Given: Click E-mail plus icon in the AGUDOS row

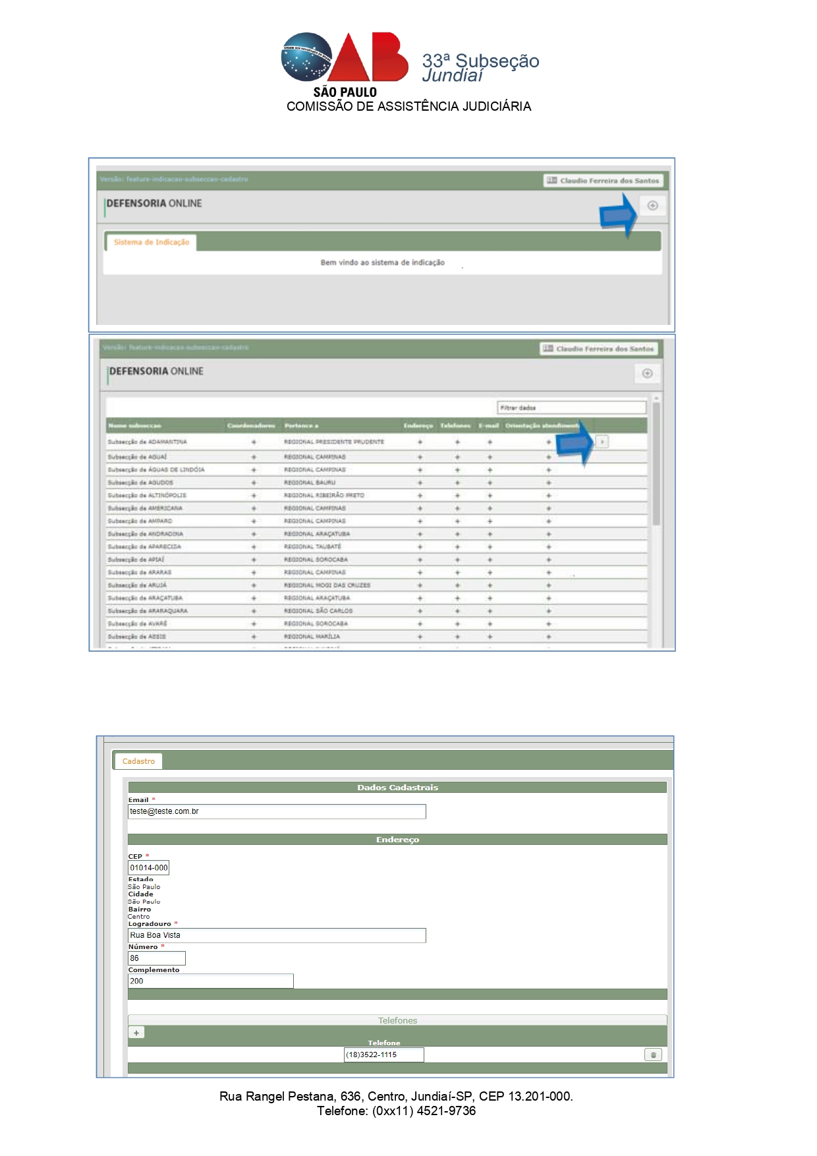Looking at the screenshot, I should (x=490, y=482).
